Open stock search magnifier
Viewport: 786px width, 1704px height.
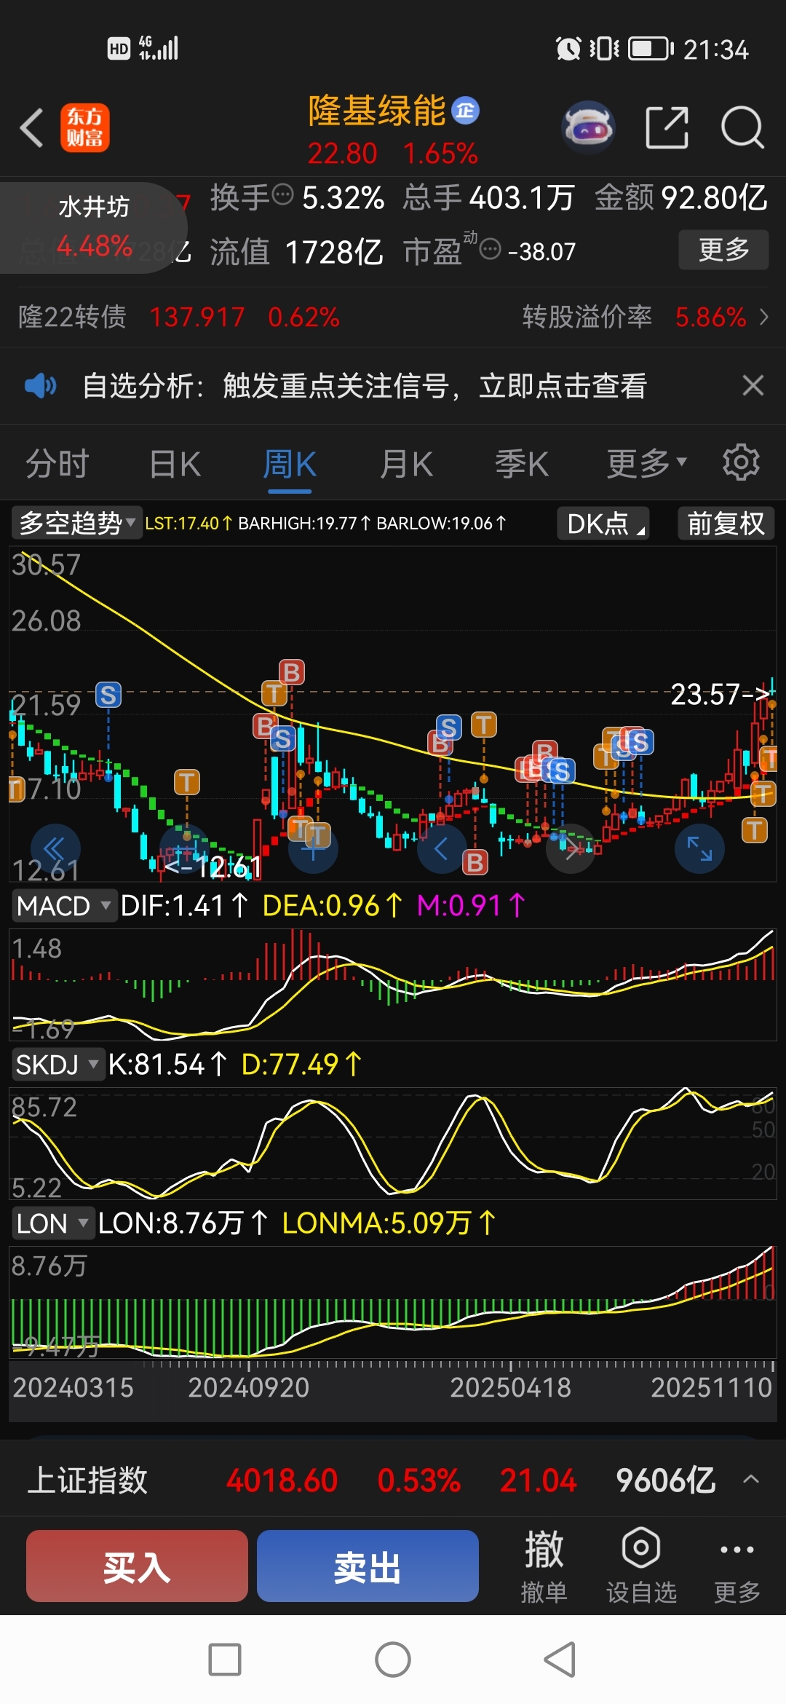[742, 127]
